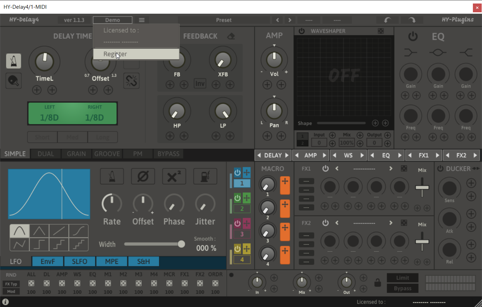Click the LFO phase invert icon

[x=143, y=176]
